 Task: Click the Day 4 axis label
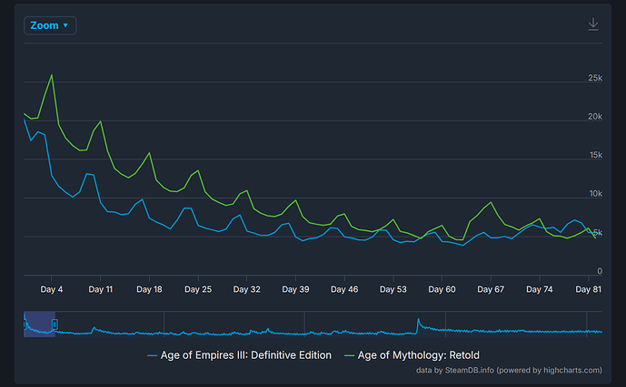tap(52, 289)
